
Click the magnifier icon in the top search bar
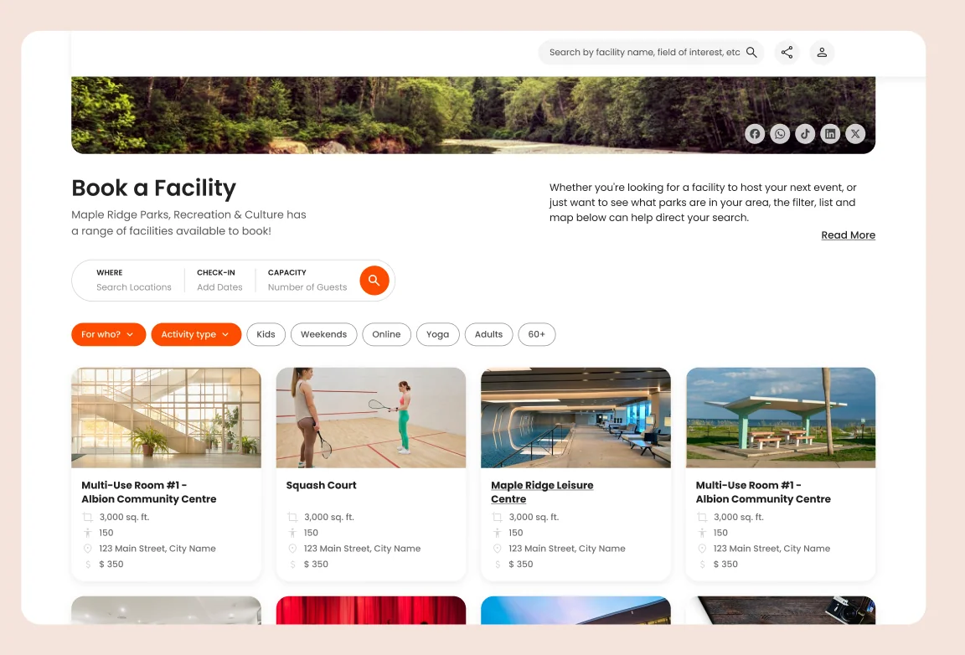[751, 52]
